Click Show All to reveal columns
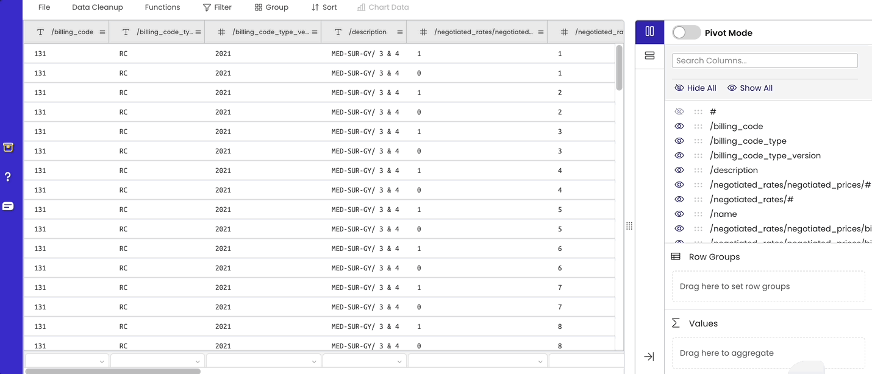 point(750,88)
